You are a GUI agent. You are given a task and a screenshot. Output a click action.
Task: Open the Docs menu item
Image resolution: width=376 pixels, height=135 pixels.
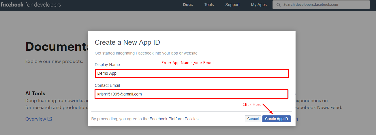click(188, 5)
